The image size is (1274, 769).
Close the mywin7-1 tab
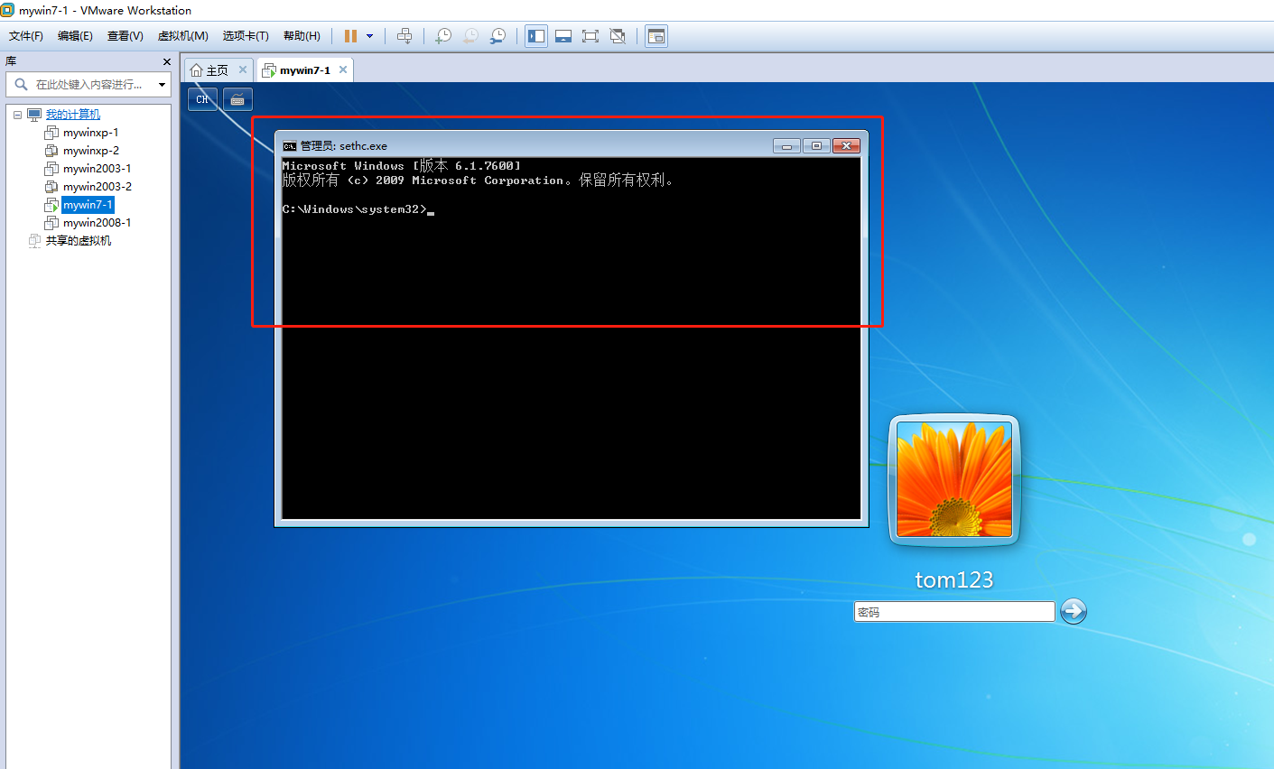[343, 69]
